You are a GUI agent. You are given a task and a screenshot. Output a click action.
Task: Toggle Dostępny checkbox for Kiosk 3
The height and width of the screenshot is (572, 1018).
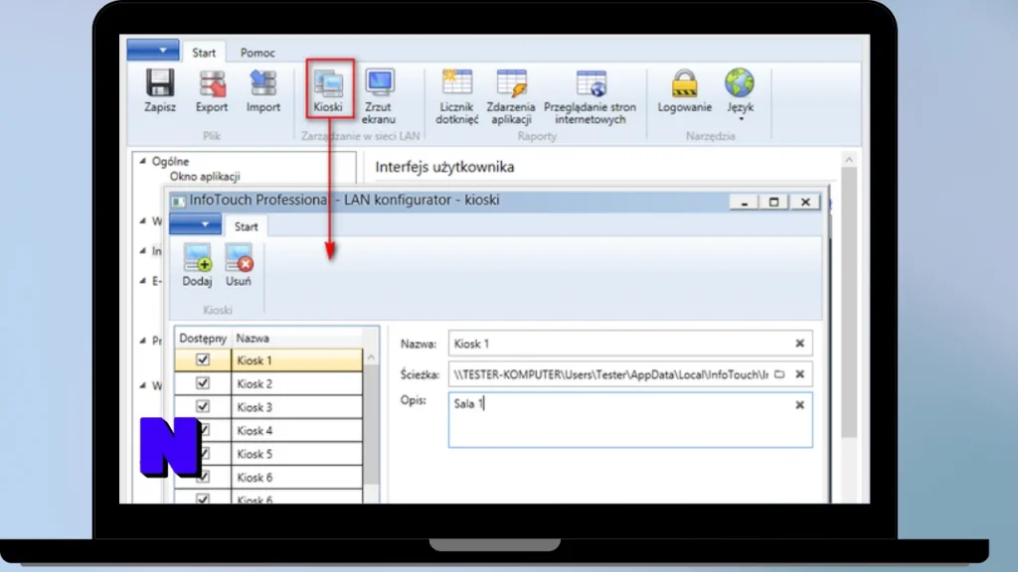(203, 406)
